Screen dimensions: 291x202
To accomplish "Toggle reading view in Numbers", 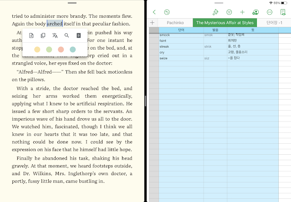I will (283, 12).
